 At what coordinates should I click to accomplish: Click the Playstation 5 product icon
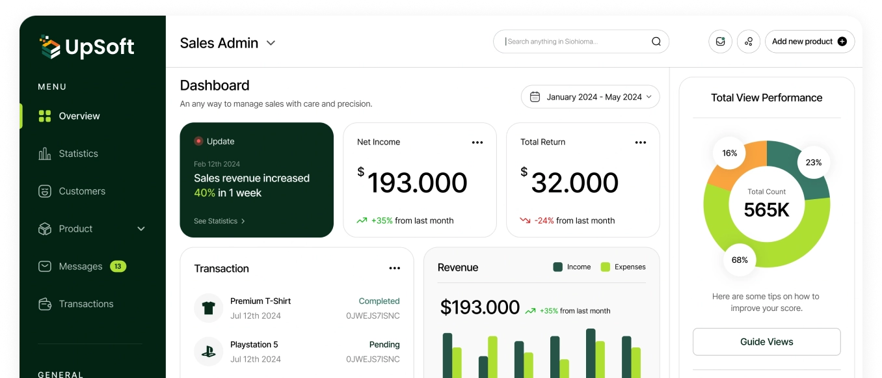coord(208,351)
